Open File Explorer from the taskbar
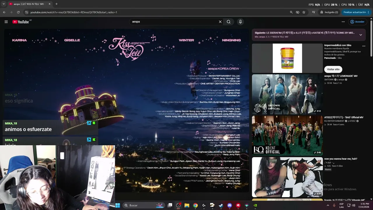 tap(187, 205)
